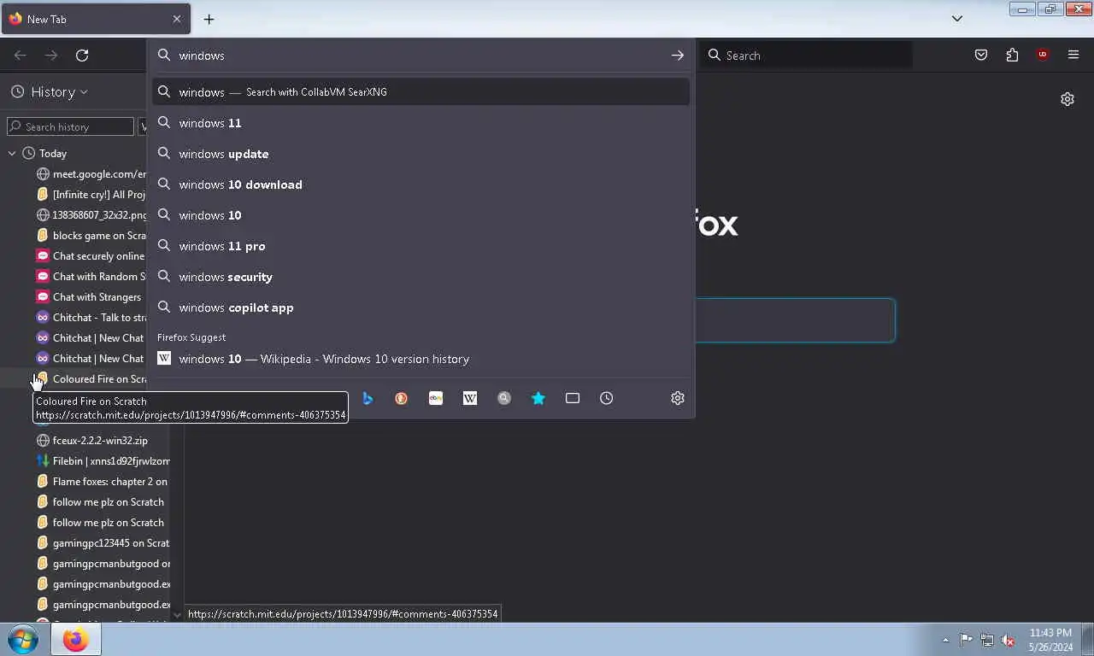Click the new tab page search box
This screenshot has width=1094, height=656.
click(795, 320)
